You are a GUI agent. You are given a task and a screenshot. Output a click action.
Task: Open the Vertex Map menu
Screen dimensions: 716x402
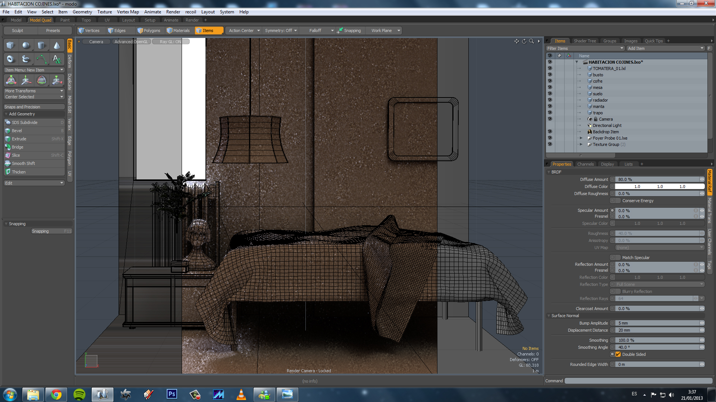point(128,12)
